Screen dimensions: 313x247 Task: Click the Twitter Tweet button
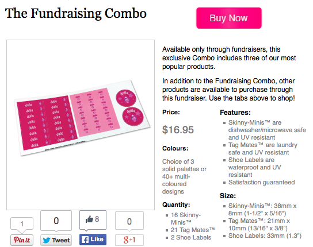coord(56,240)
